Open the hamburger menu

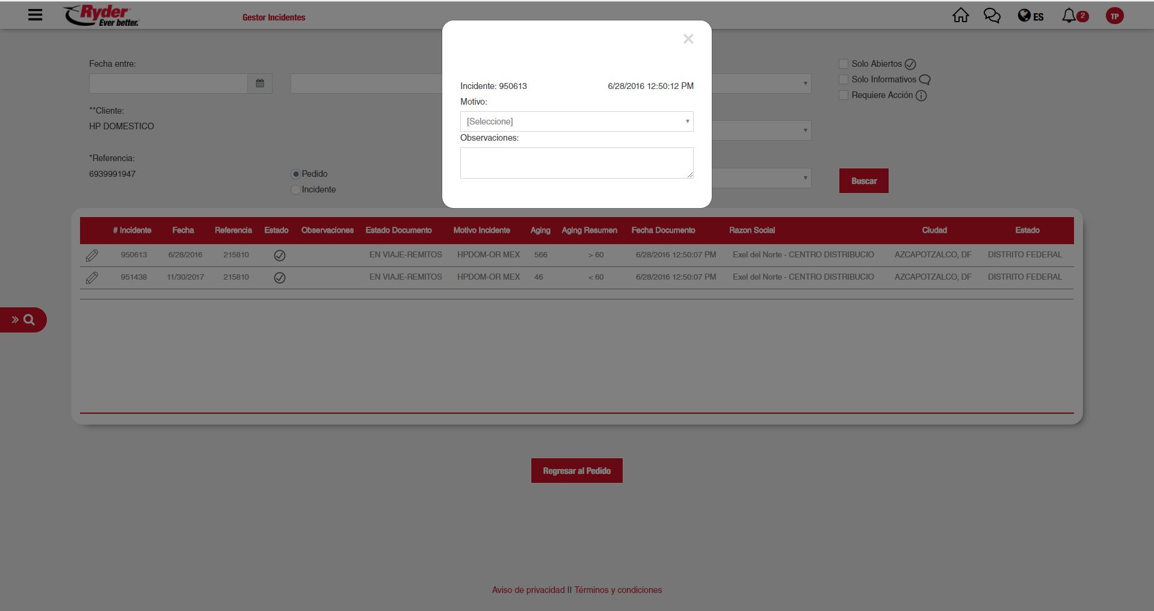35,15
